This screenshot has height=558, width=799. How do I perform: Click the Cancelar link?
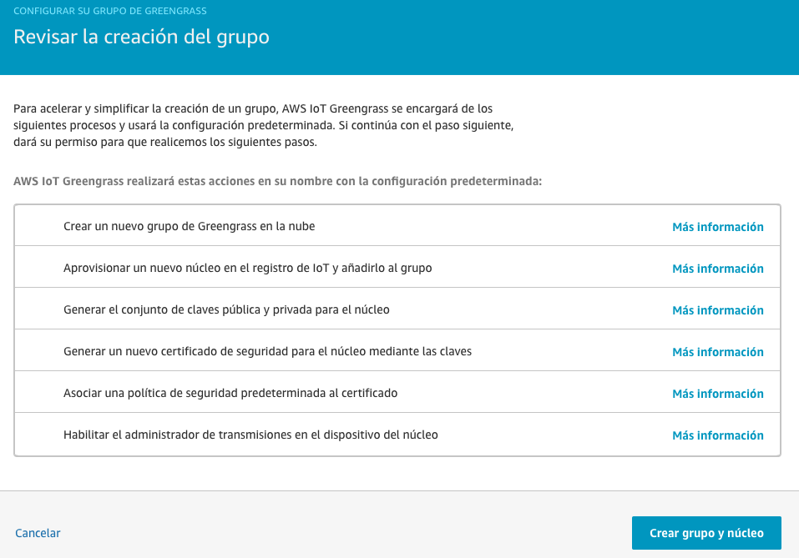tap(38, 533)
